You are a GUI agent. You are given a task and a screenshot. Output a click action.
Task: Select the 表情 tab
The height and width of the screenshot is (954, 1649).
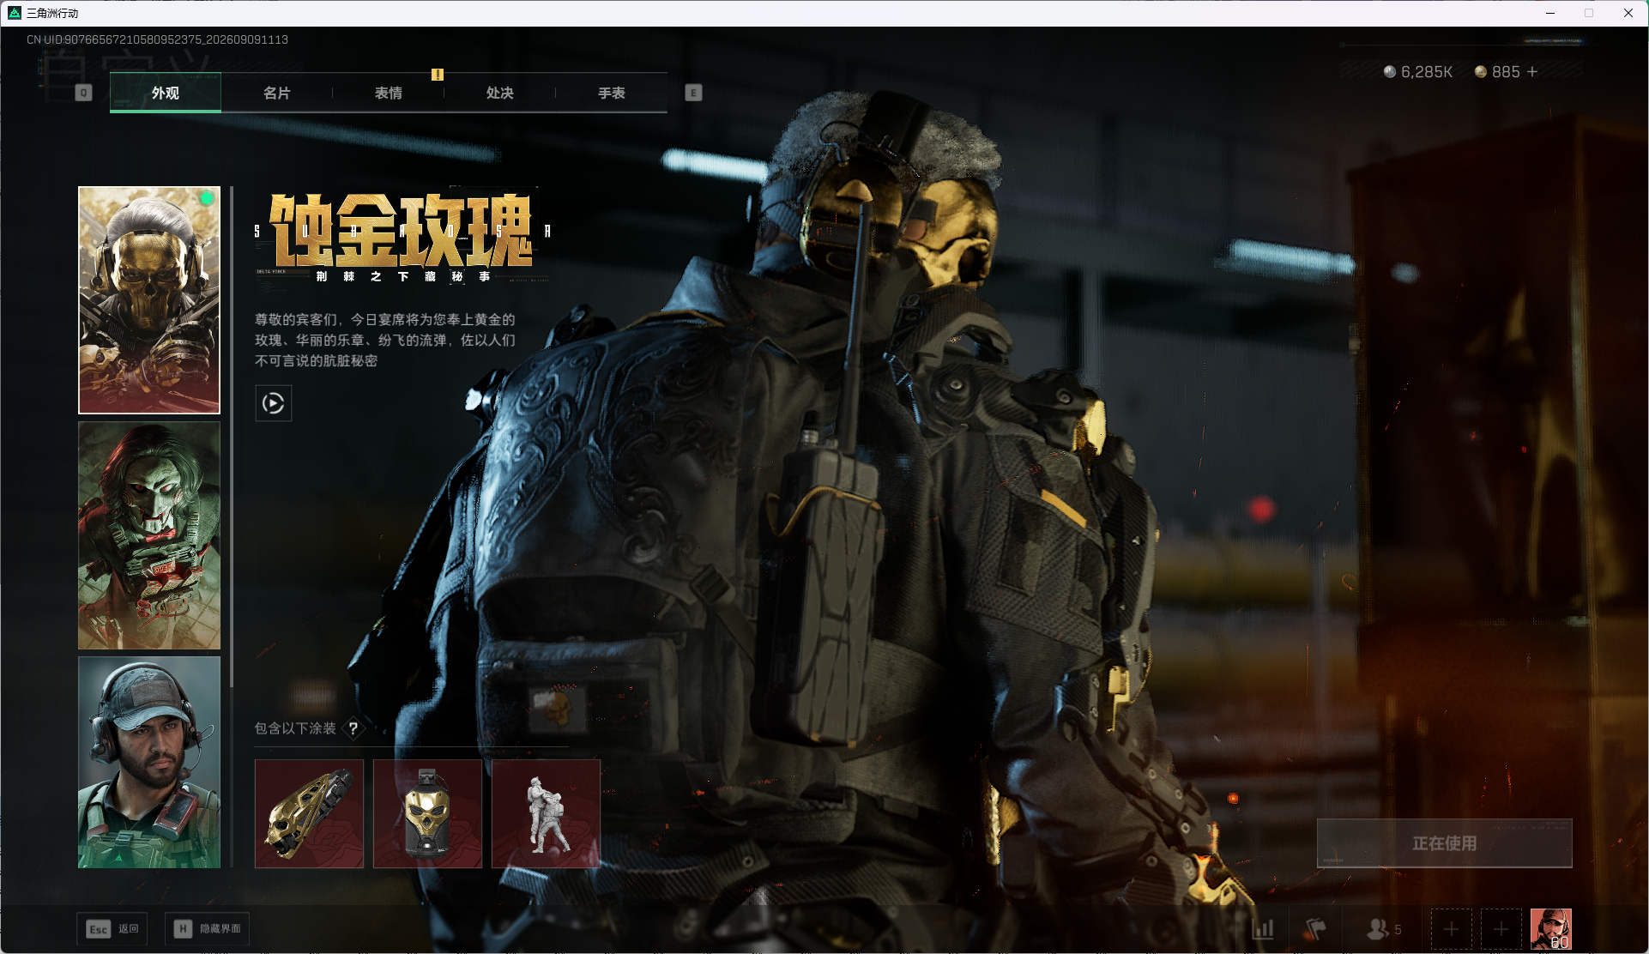tap(389, 93)
